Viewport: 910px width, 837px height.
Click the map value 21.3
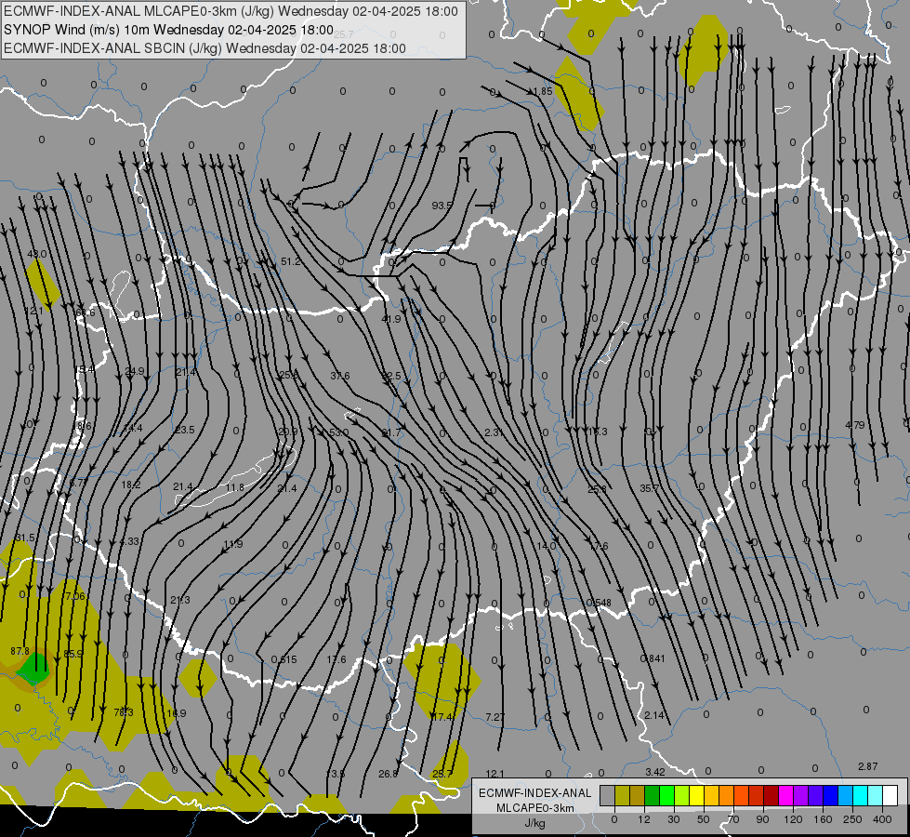click(180, 600)
